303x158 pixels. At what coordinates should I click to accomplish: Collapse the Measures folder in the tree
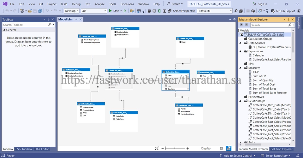click(x=241, y=68)
